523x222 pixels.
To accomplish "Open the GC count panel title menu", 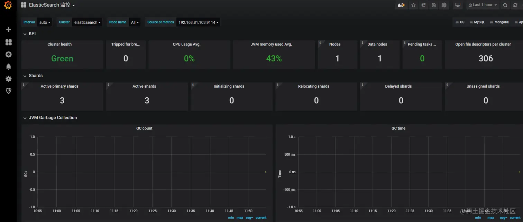I will (x=144, y=128).
